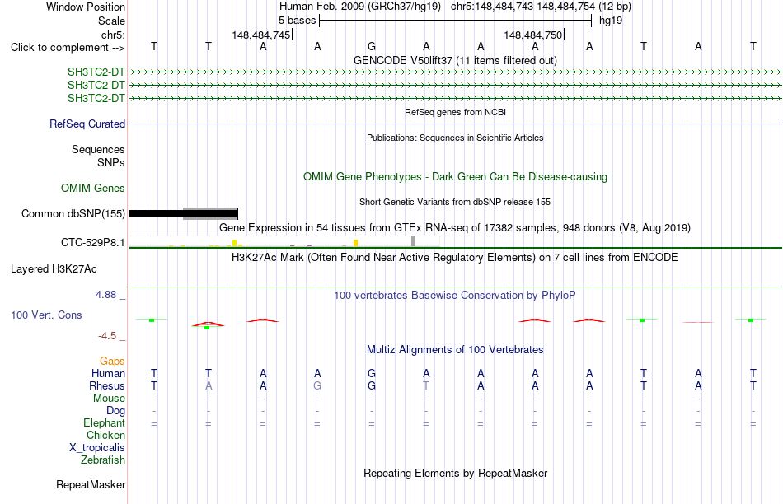Click the blue RefSeq Curated intron line
Image resolution: width=783 pixels, height=504 pixels.
(455, 124)
